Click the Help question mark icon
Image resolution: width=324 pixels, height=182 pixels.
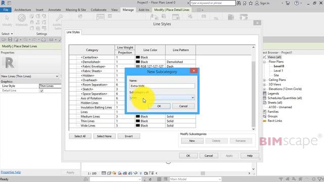[x=297, y=3]
